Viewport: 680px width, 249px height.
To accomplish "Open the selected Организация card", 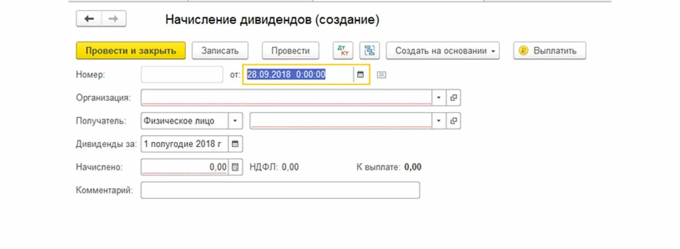I will [x=453, y=97].
